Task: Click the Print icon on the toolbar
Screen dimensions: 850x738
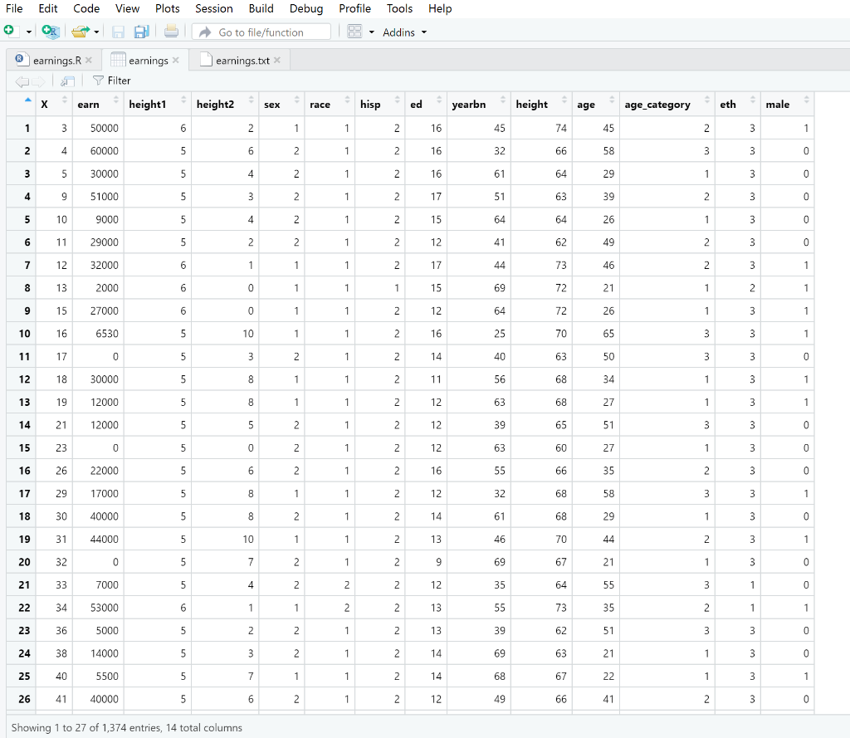Action: (x=172, y=32)
